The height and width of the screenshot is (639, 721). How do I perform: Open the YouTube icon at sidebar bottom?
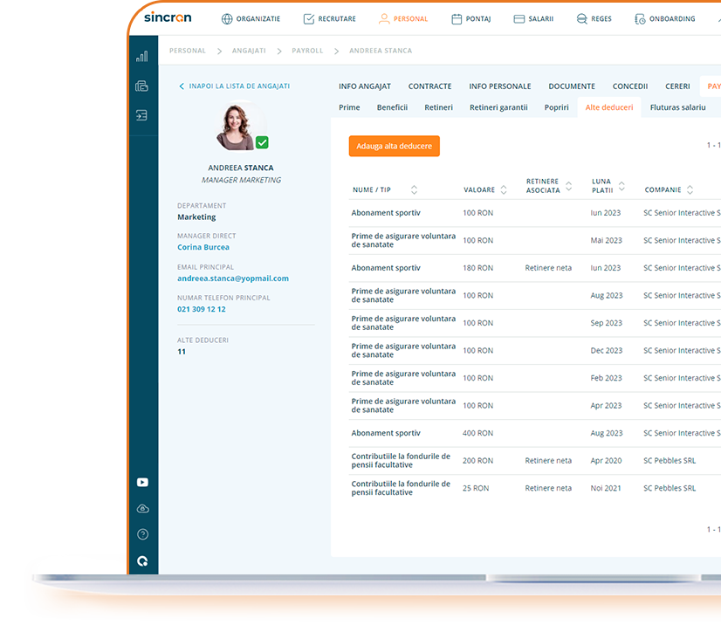[142, 482]
